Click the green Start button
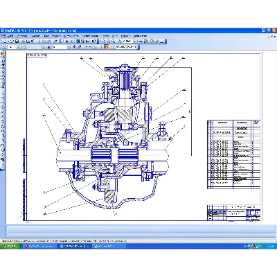 10,246
